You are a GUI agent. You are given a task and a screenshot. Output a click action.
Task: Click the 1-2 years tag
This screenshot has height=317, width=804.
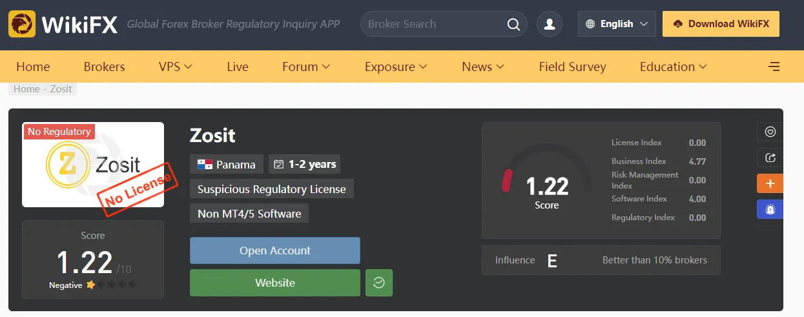pos(304,164)
